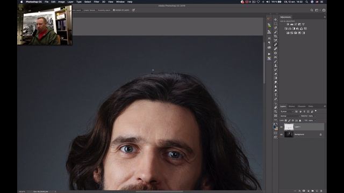Create a new layer from panel bottom
The height and width of the screenshot is (193, 344).
click(317, 191)
